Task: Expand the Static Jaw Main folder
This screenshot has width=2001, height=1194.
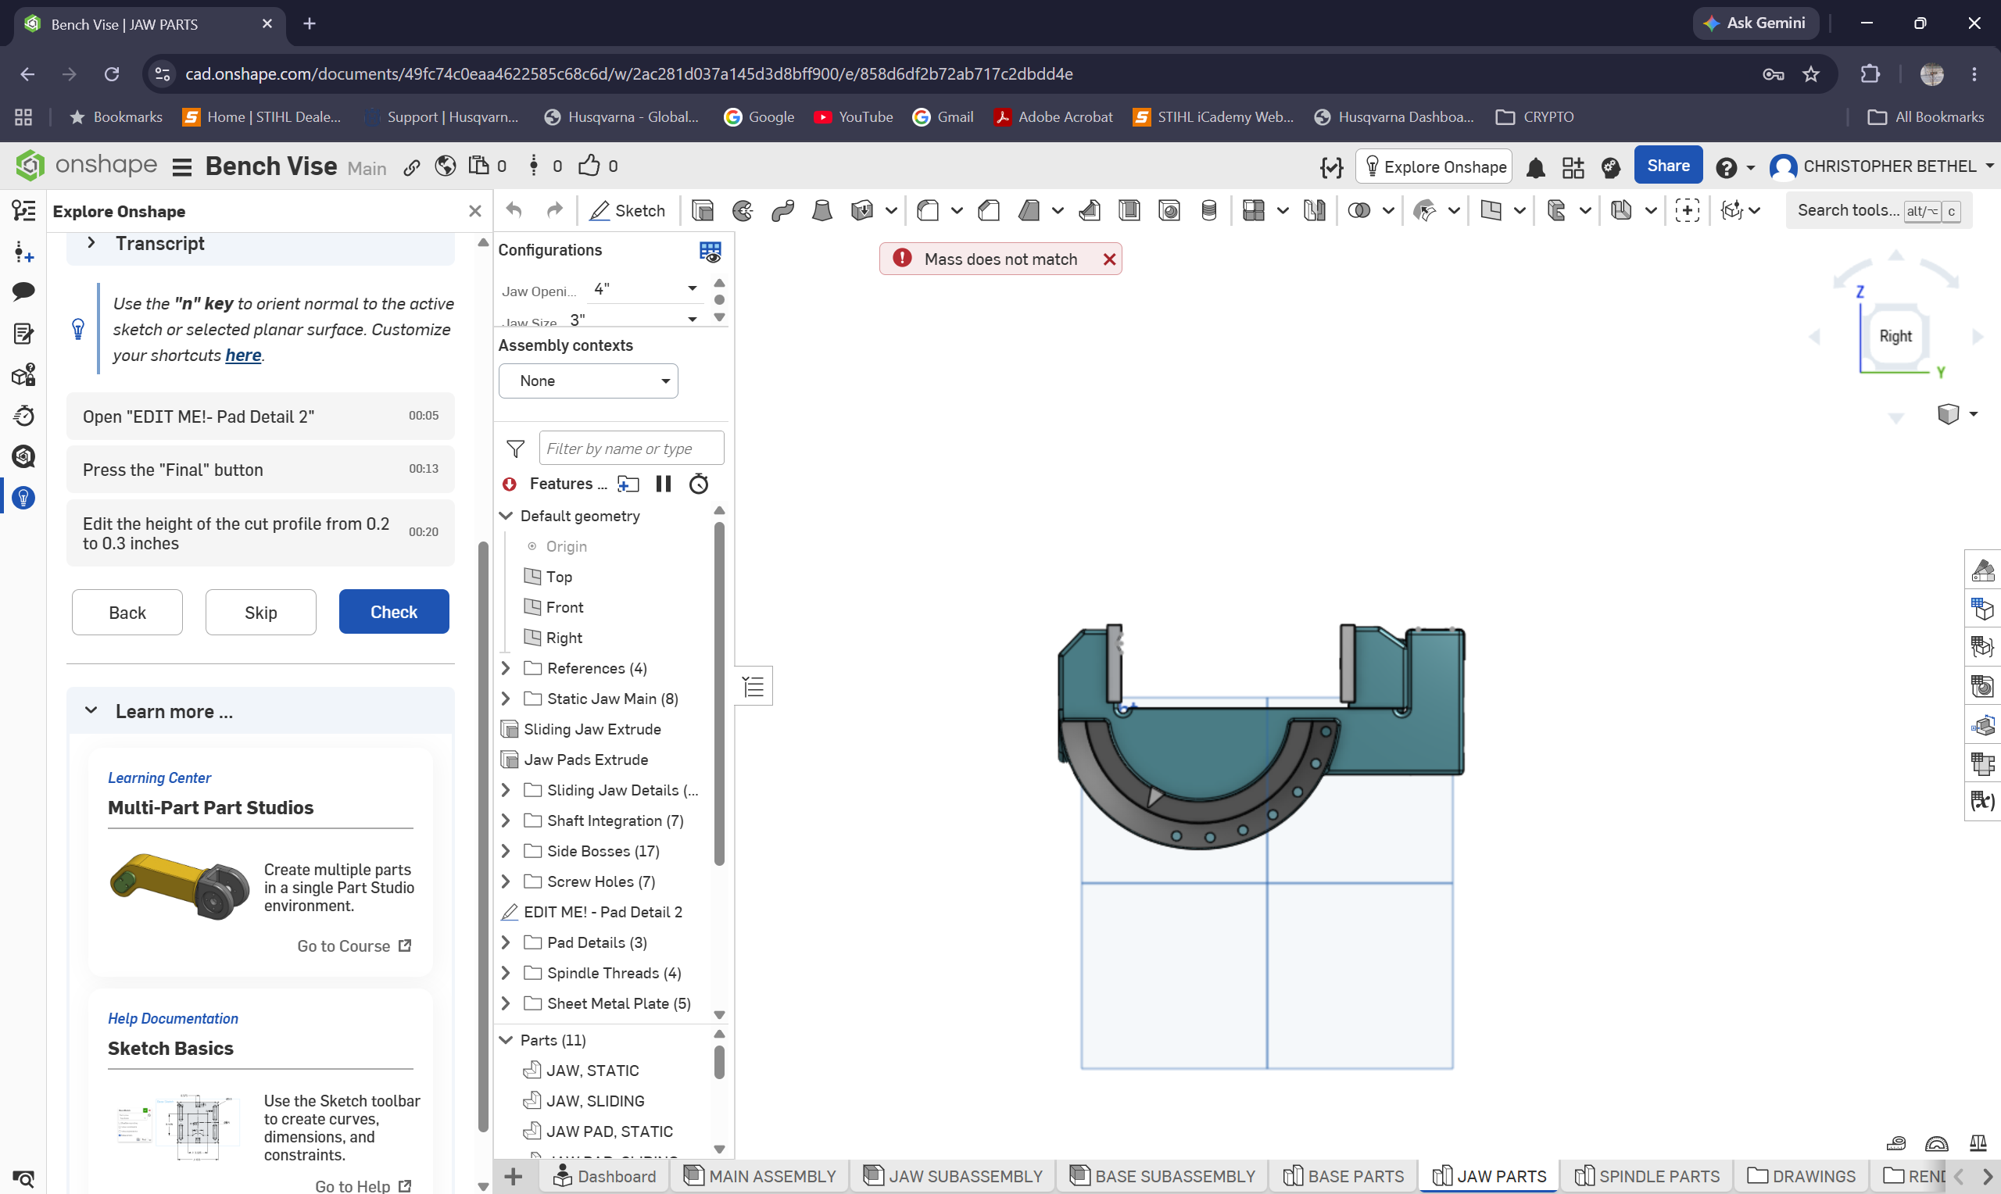Action: [505, 699]
